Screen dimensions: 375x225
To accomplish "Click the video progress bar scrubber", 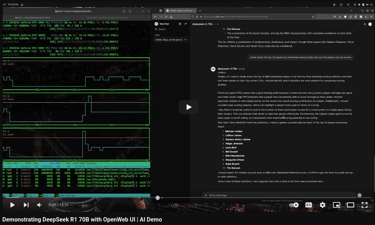I will point(158,198).
